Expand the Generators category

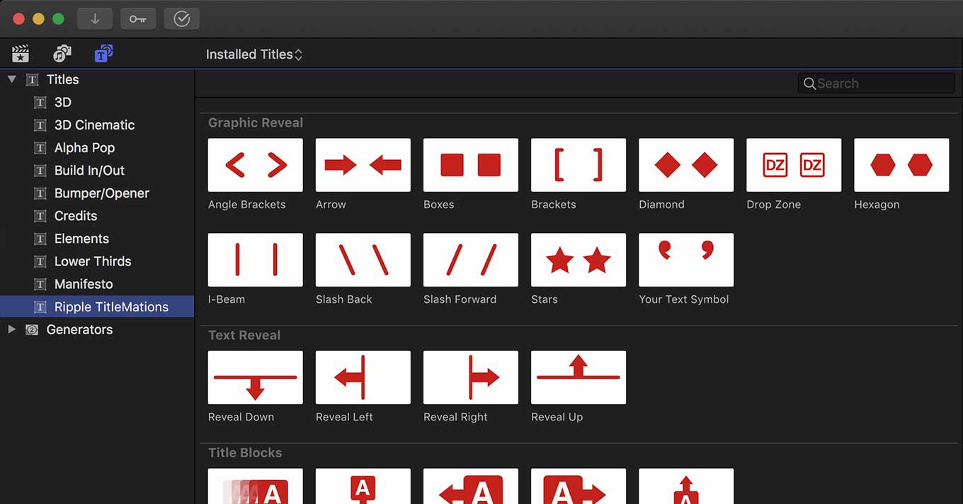click(x=12, y=329)
